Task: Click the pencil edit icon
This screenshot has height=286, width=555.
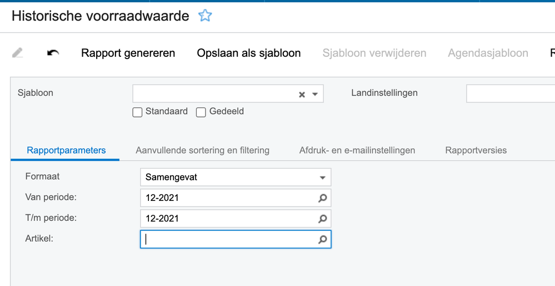Action: pyautogui.click(x=18, y=53)
